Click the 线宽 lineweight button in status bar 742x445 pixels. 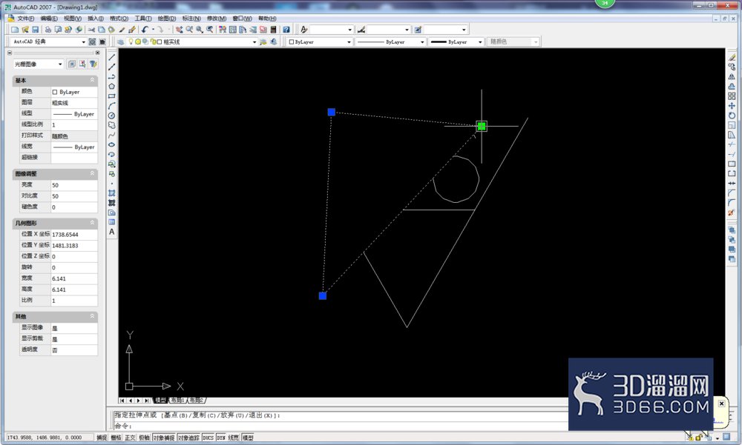[x=234, y=438]
